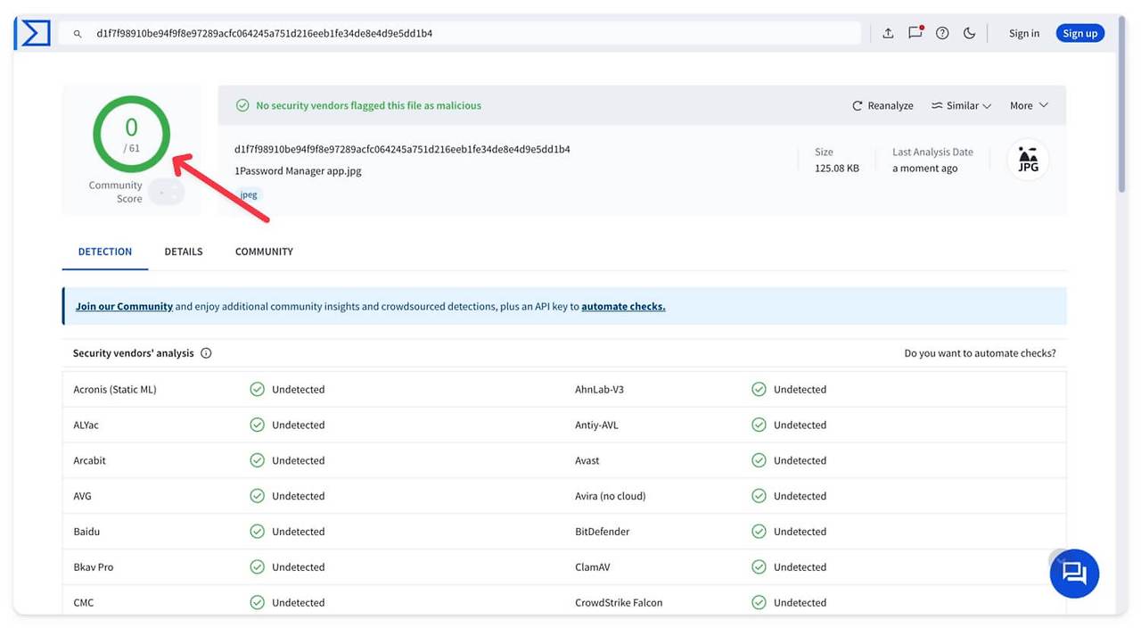This screenshot has width=1141, height=628.
Task: Click the ClamAV row Undetected check icon
Action: pyautogui.click(x=759, y=567)
